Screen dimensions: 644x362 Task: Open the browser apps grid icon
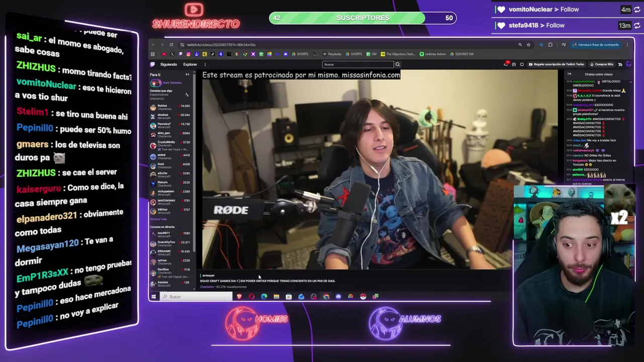(x=152, y=54)
